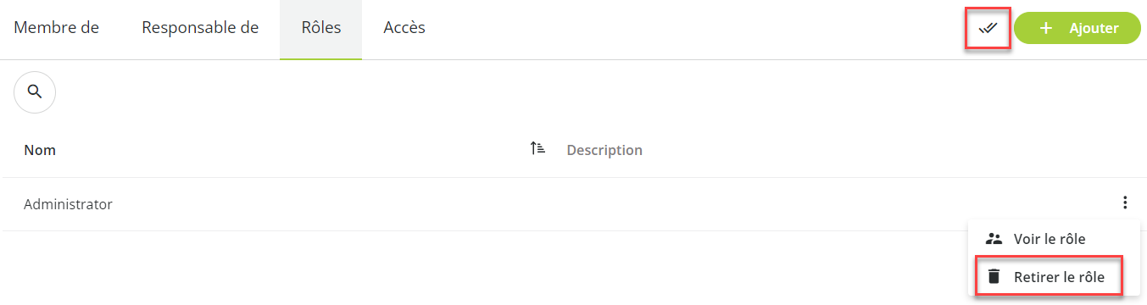
Task: Click the green Ajouter button
Action: coord(1077,28)
